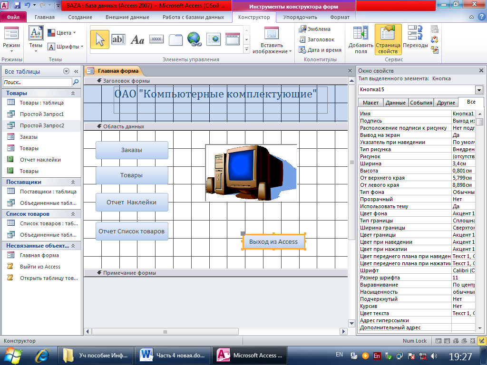This screenshot has width=487, height=365.
Task: Add a logo via Эмблема
Action: pyautogui.click(x=315, y=29)
